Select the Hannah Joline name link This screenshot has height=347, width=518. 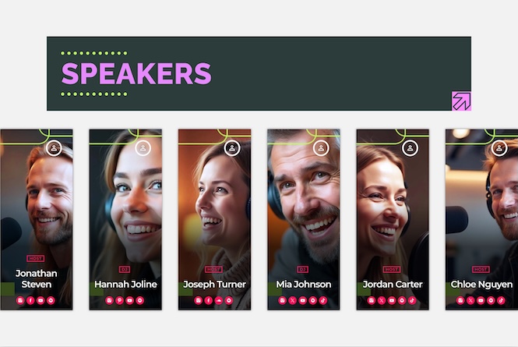(x=125, y=284)
